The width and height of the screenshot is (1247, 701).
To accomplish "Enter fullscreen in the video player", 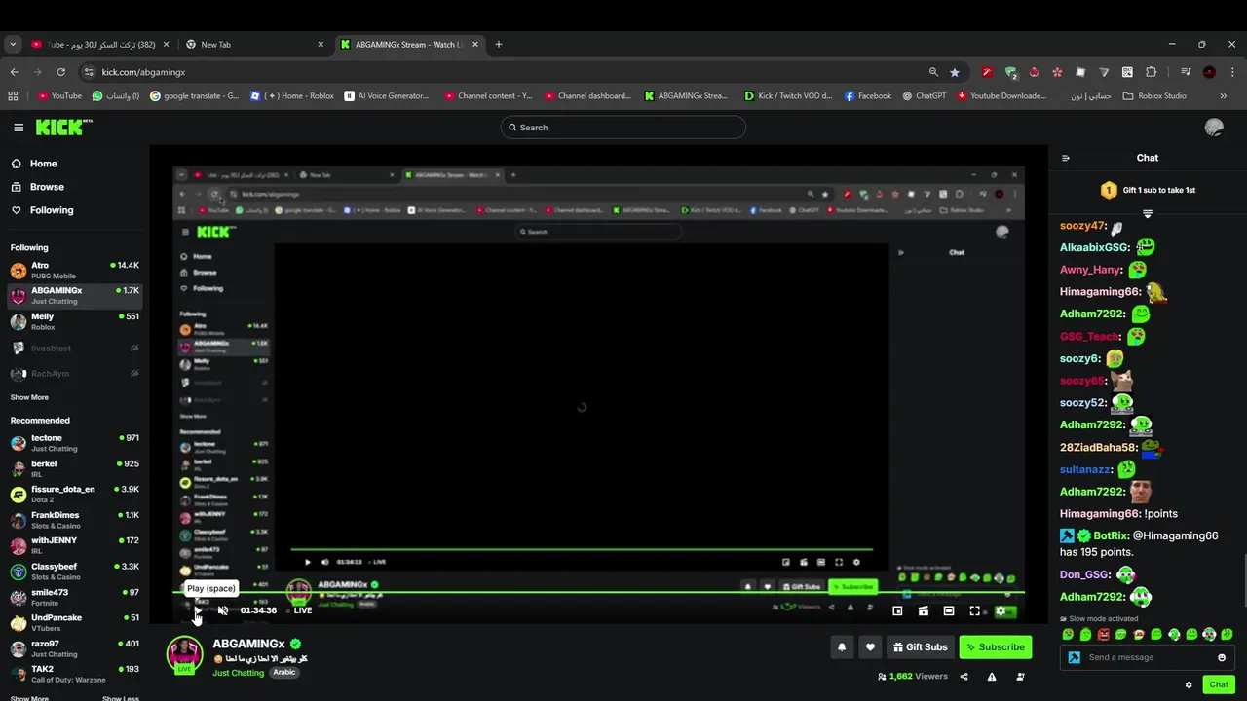I will [974, 610].
